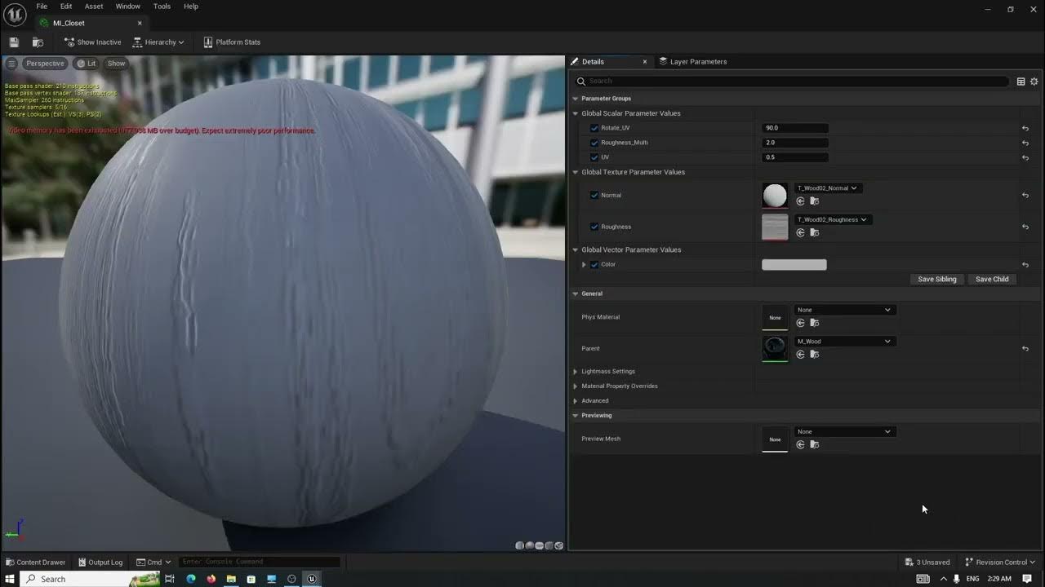This screenshot has width=1045, height=587.
Task: Open the Edit menu
Action: click(x=66, y=7)
